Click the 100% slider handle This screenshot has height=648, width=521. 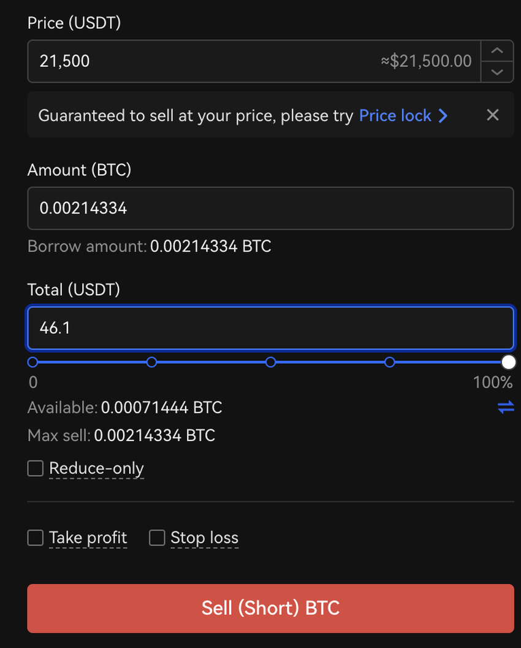tap(508, 362)
